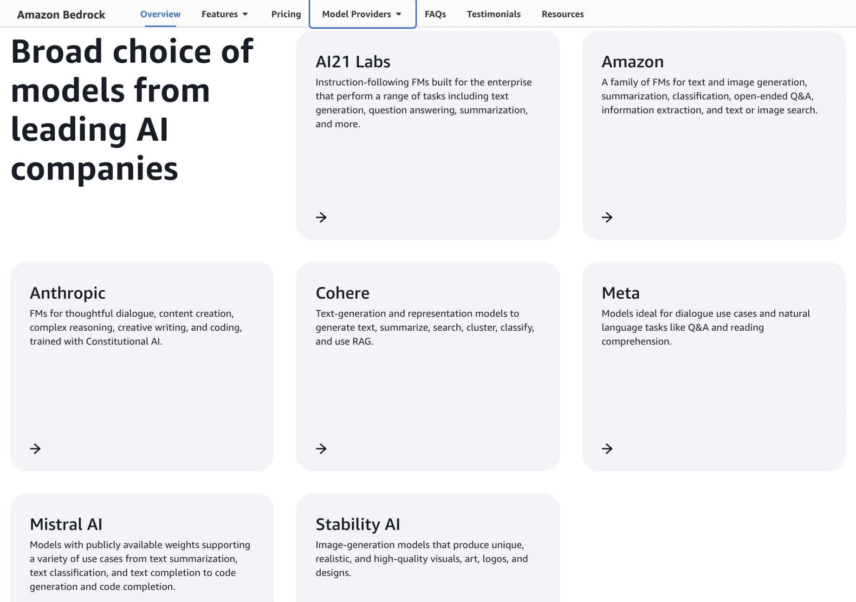Viewport: 856px width, 602px height.
Task: Open the Pricing page
Action: pos(286,14)
